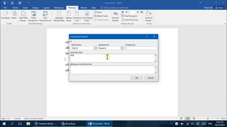Open Finish & Merge dropdown

pos(149,17)
